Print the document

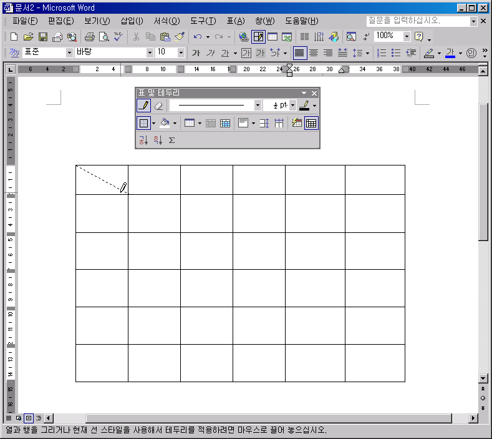point(90,37)
